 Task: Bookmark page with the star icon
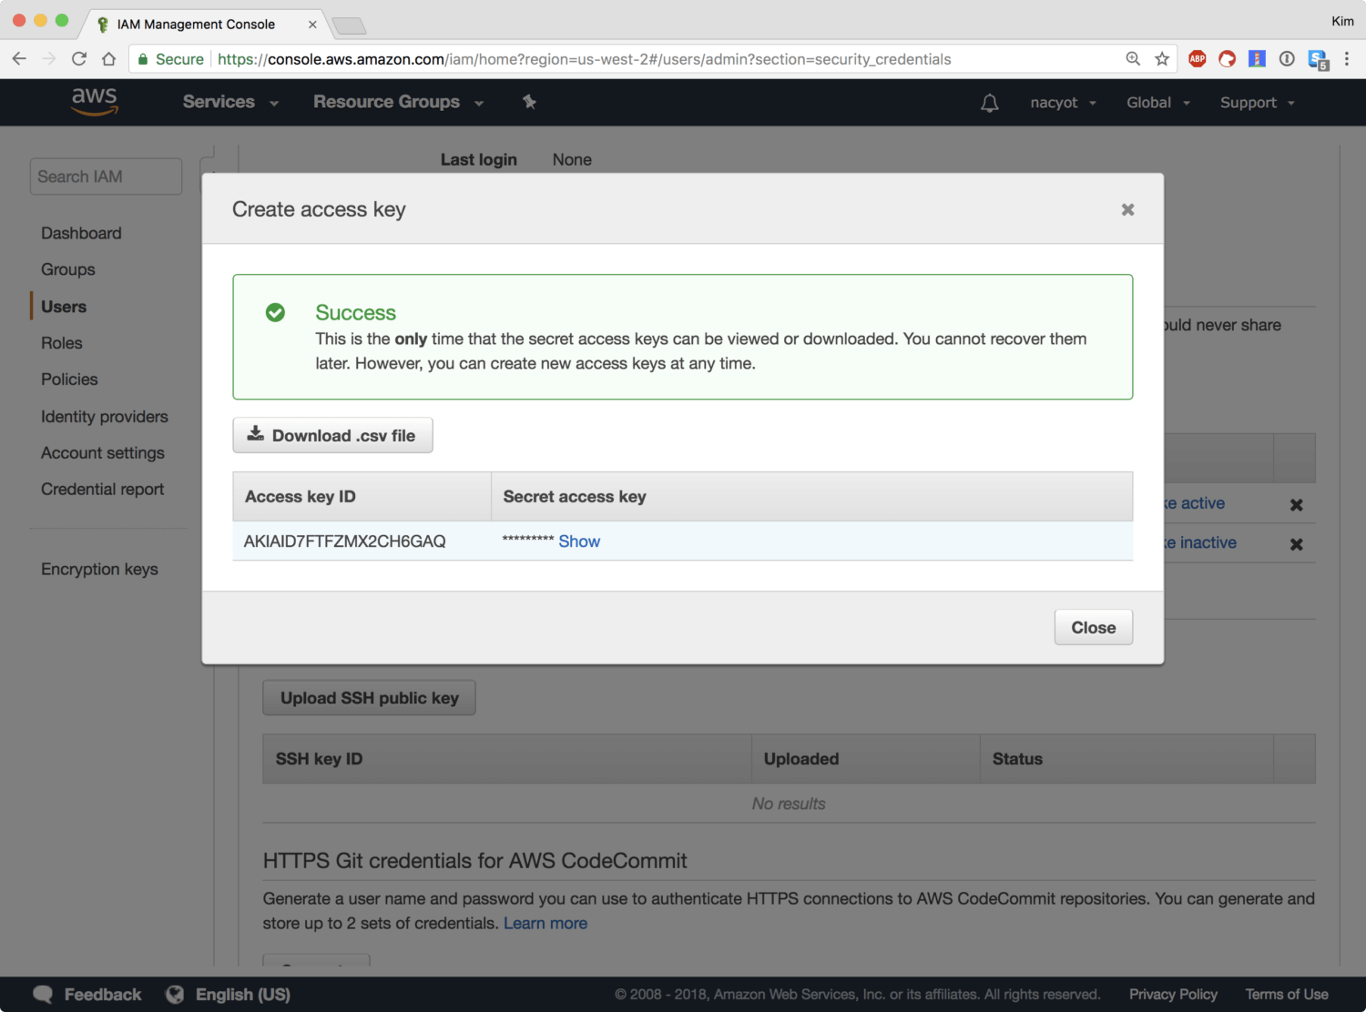1162,59
